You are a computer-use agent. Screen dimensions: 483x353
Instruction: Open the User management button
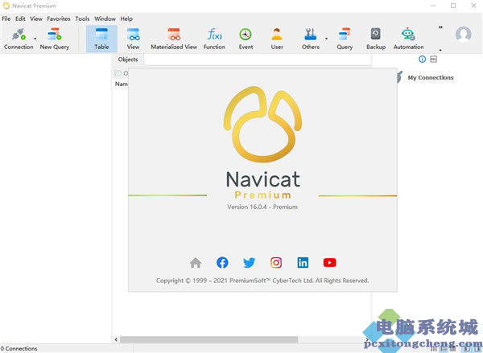point(277,39)
